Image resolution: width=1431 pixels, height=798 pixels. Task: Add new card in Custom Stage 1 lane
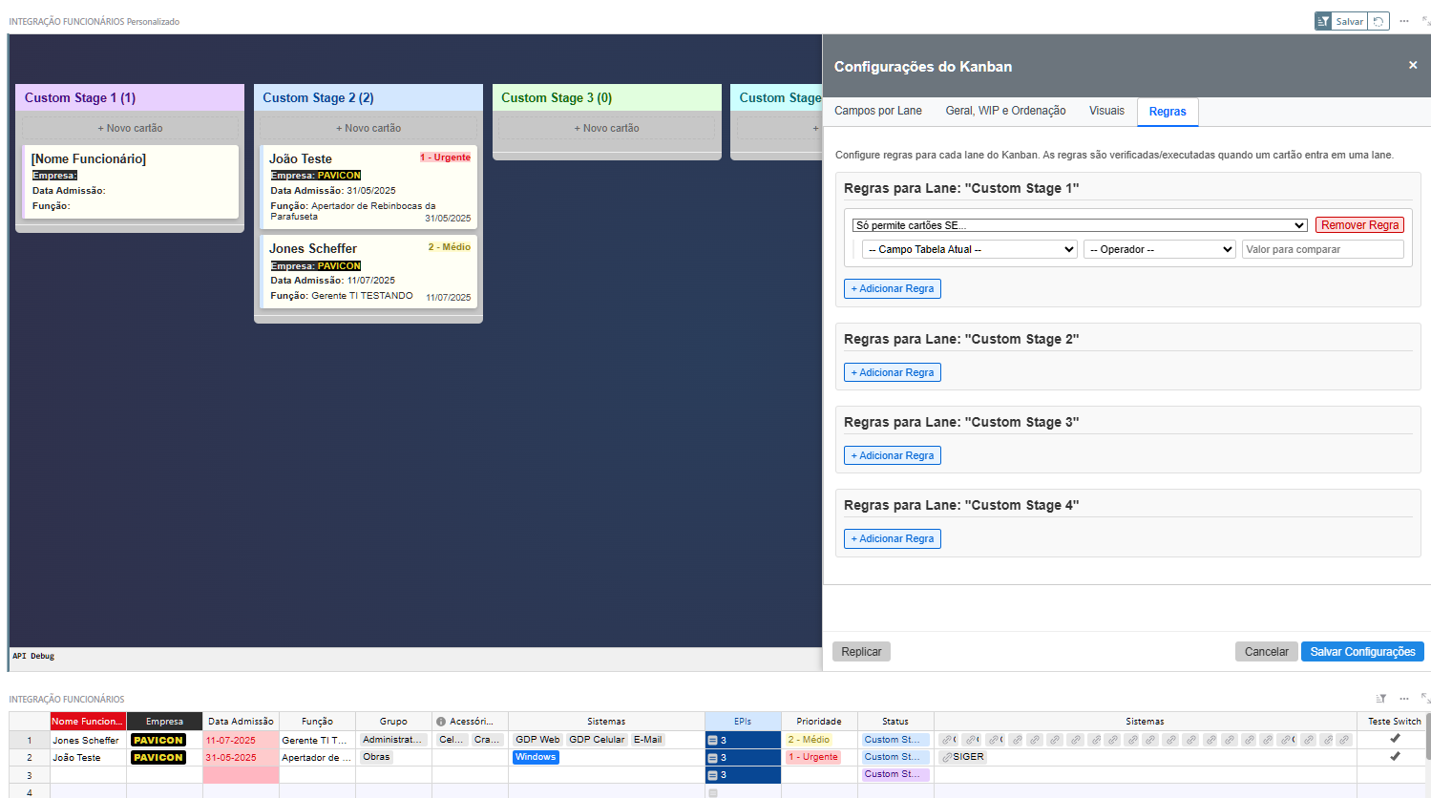130,128
